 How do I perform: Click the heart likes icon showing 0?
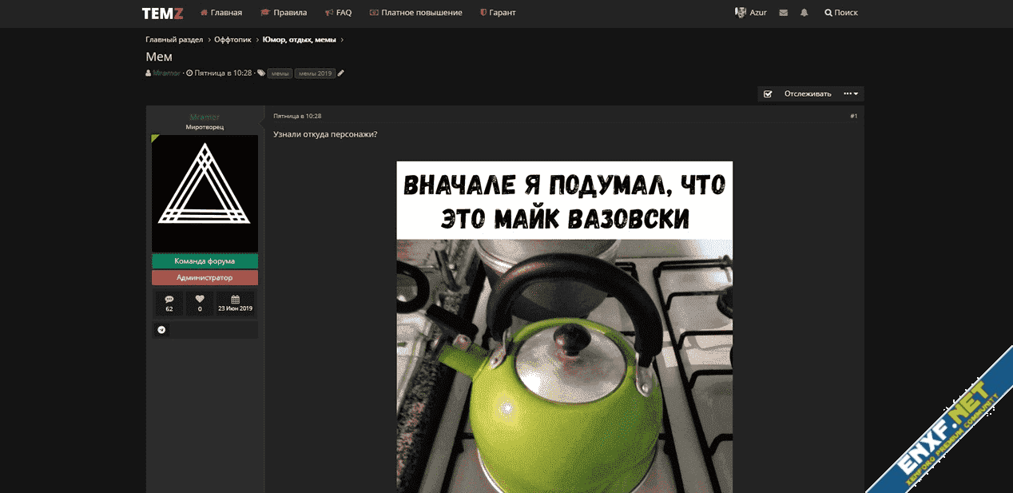[200, 303]
